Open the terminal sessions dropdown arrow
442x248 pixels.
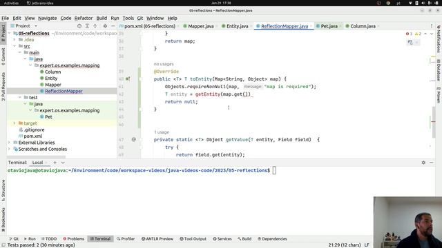point(63,163)
